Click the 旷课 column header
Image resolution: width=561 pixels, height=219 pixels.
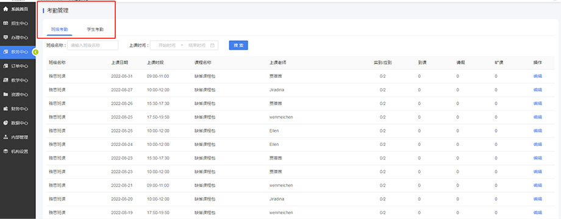pyautogui.click(x=499, y=63)
